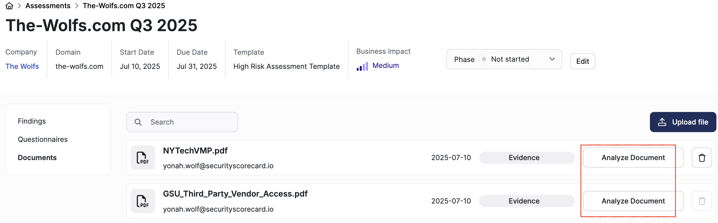Focus the documents Search field
Viewport: 718px width, 223px height.
pos(182,122)
